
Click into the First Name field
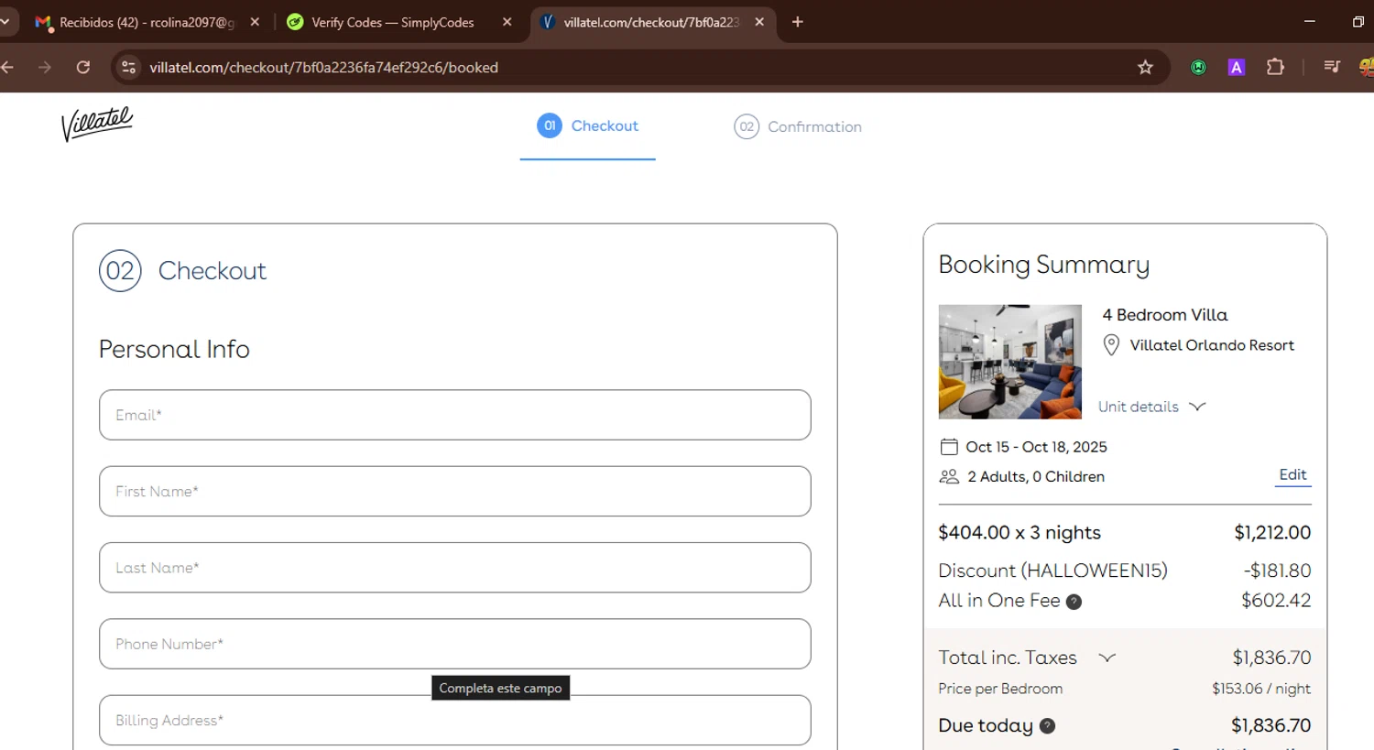point(455,491)
